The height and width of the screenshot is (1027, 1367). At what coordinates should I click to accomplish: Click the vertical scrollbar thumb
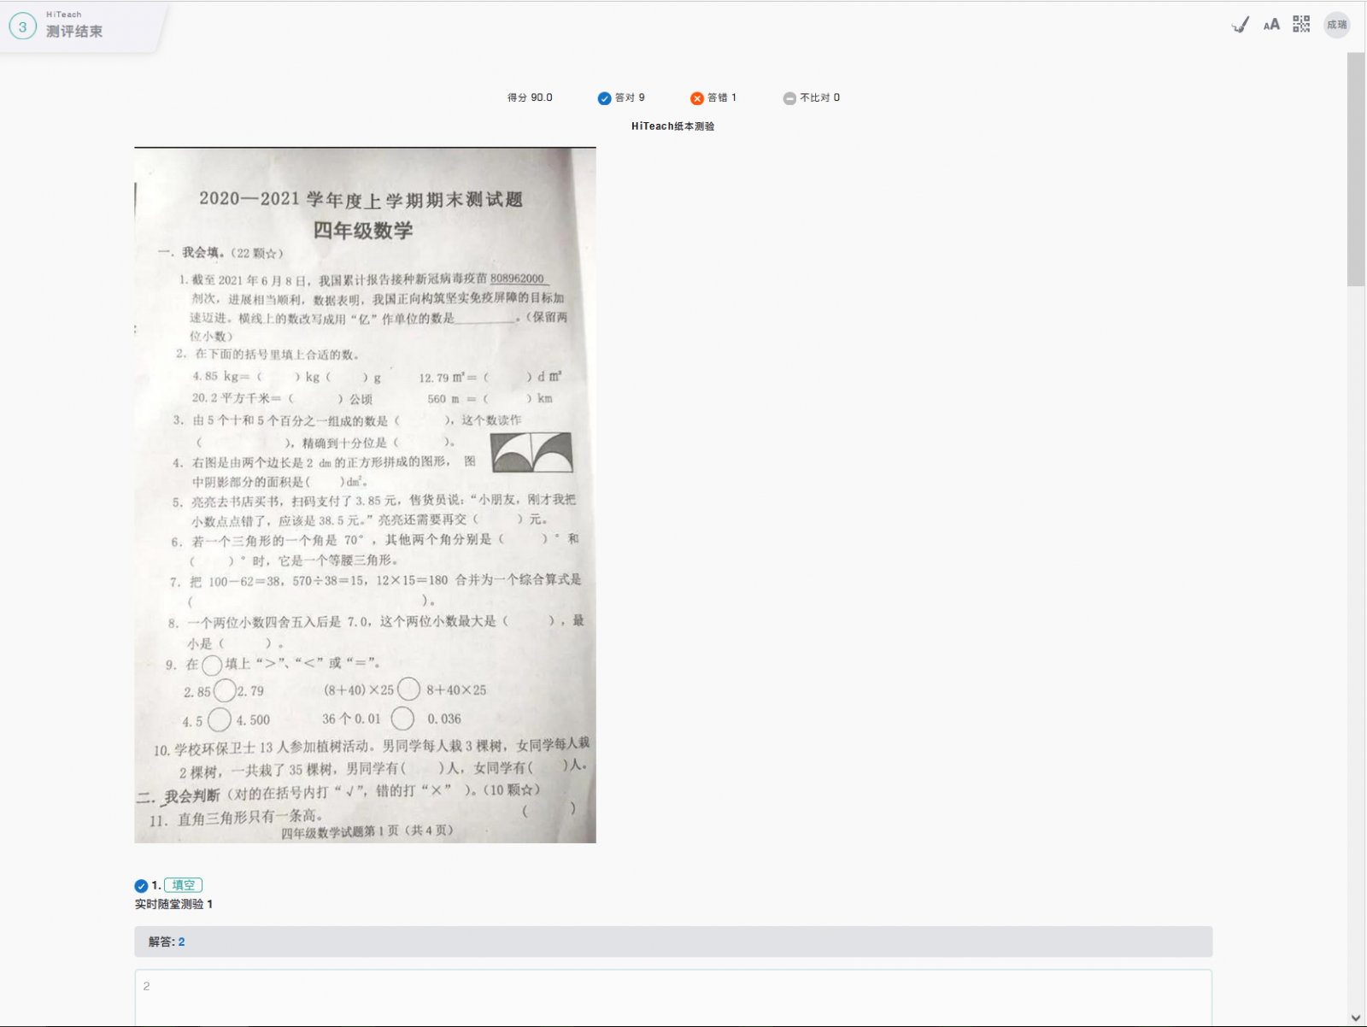[x=1356, y=169]
